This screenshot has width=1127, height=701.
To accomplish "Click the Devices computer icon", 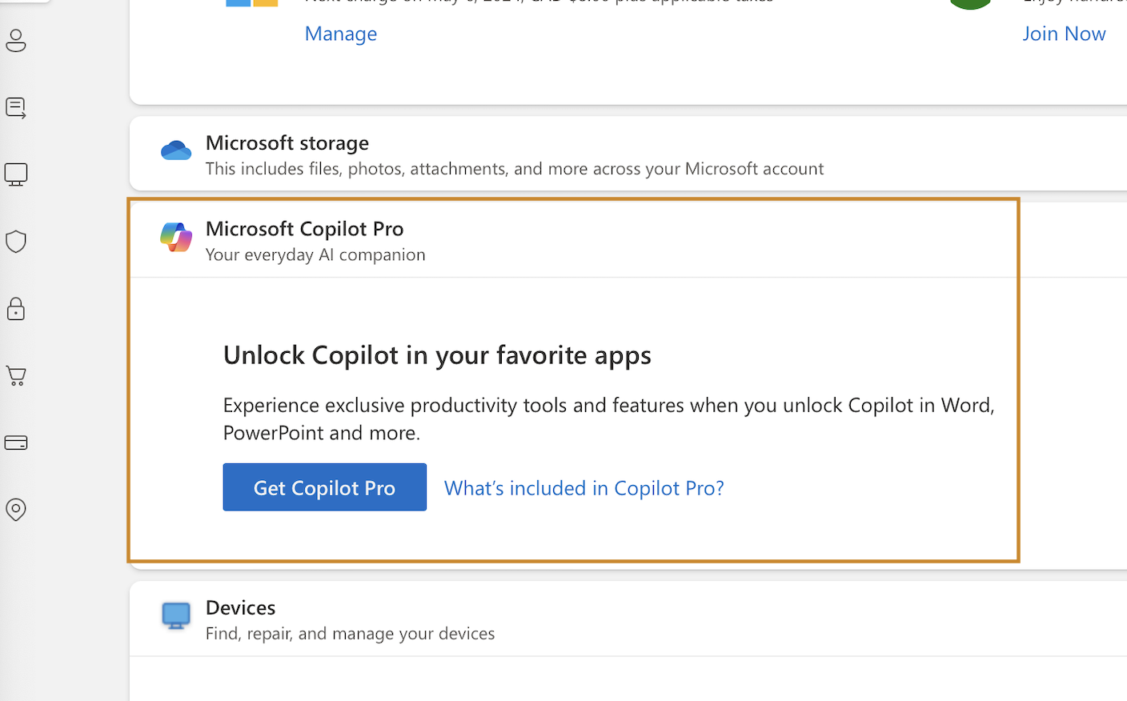I will tap(176, 615).
